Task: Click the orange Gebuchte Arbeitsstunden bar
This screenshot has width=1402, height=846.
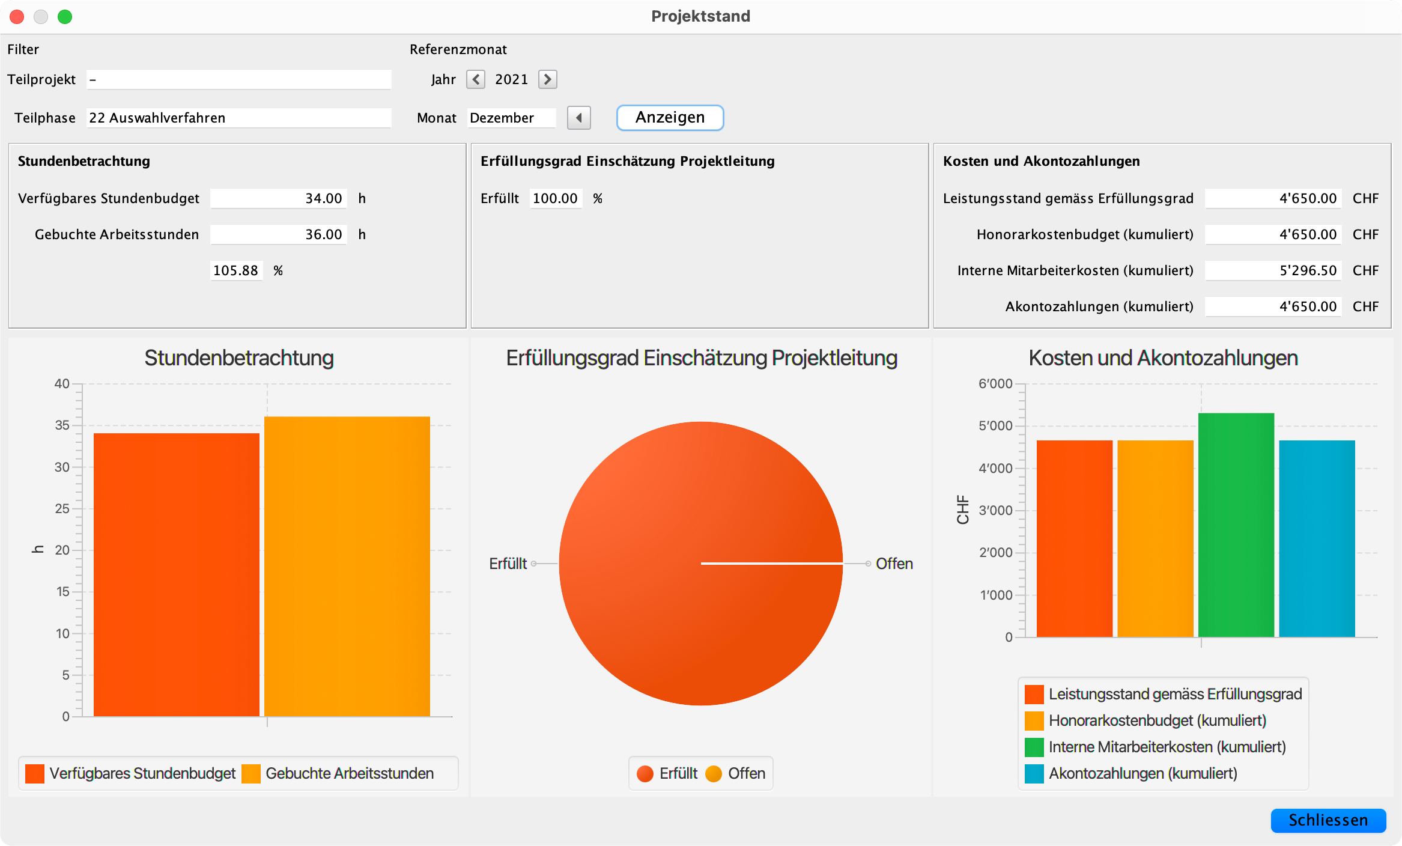Action: click(347, 566)
